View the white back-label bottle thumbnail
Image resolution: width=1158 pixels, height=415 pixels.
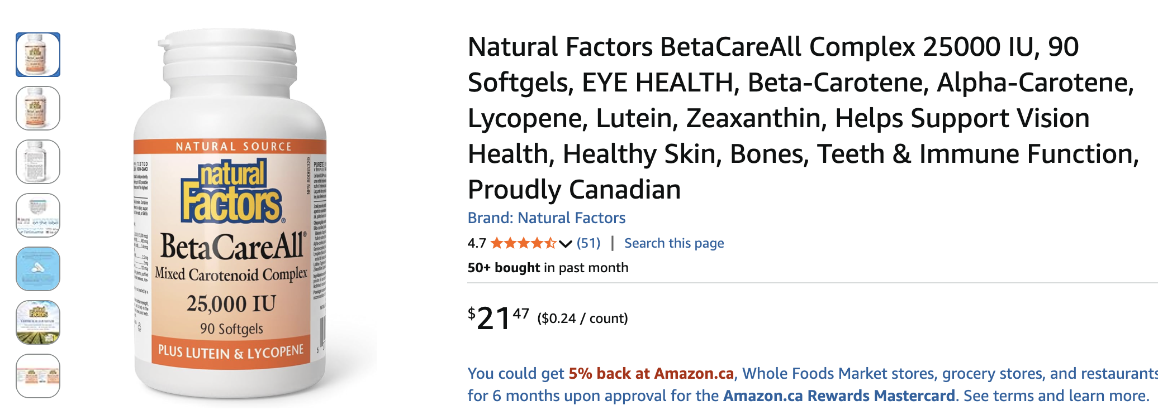pyautogui.click(x=38, y=162)
